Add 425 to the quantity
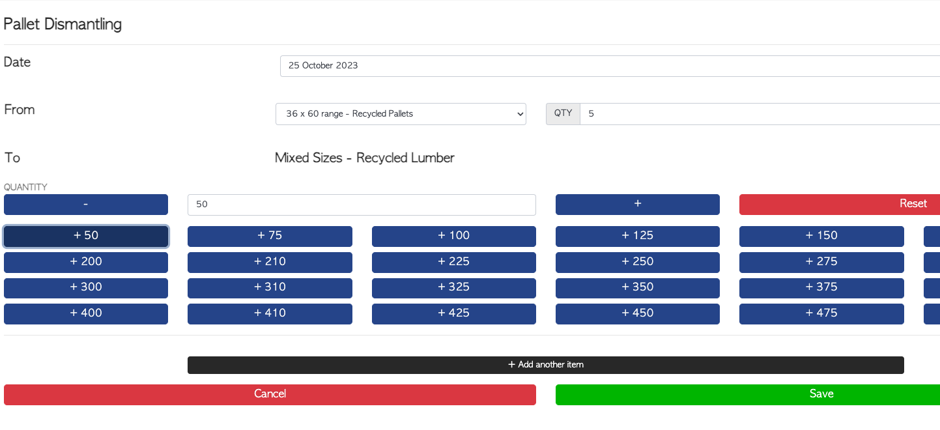 coord(454,314)
